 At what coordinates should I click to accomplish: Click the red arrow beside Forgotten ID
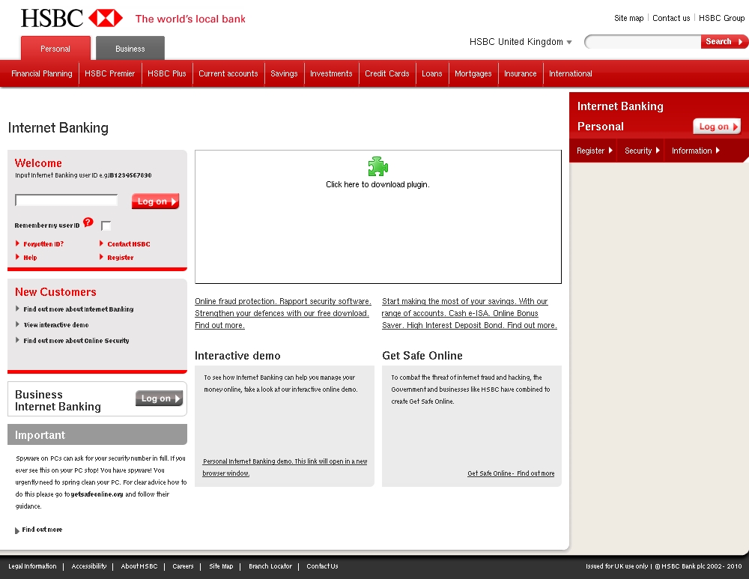click(x=18, y=243)
